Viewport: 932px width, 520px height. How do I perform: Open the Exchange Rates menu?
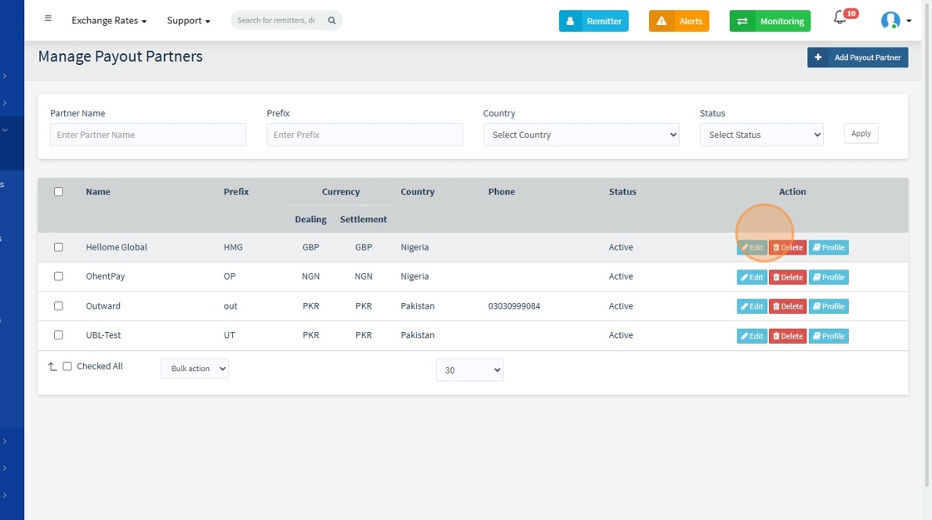tap(109, 20)
